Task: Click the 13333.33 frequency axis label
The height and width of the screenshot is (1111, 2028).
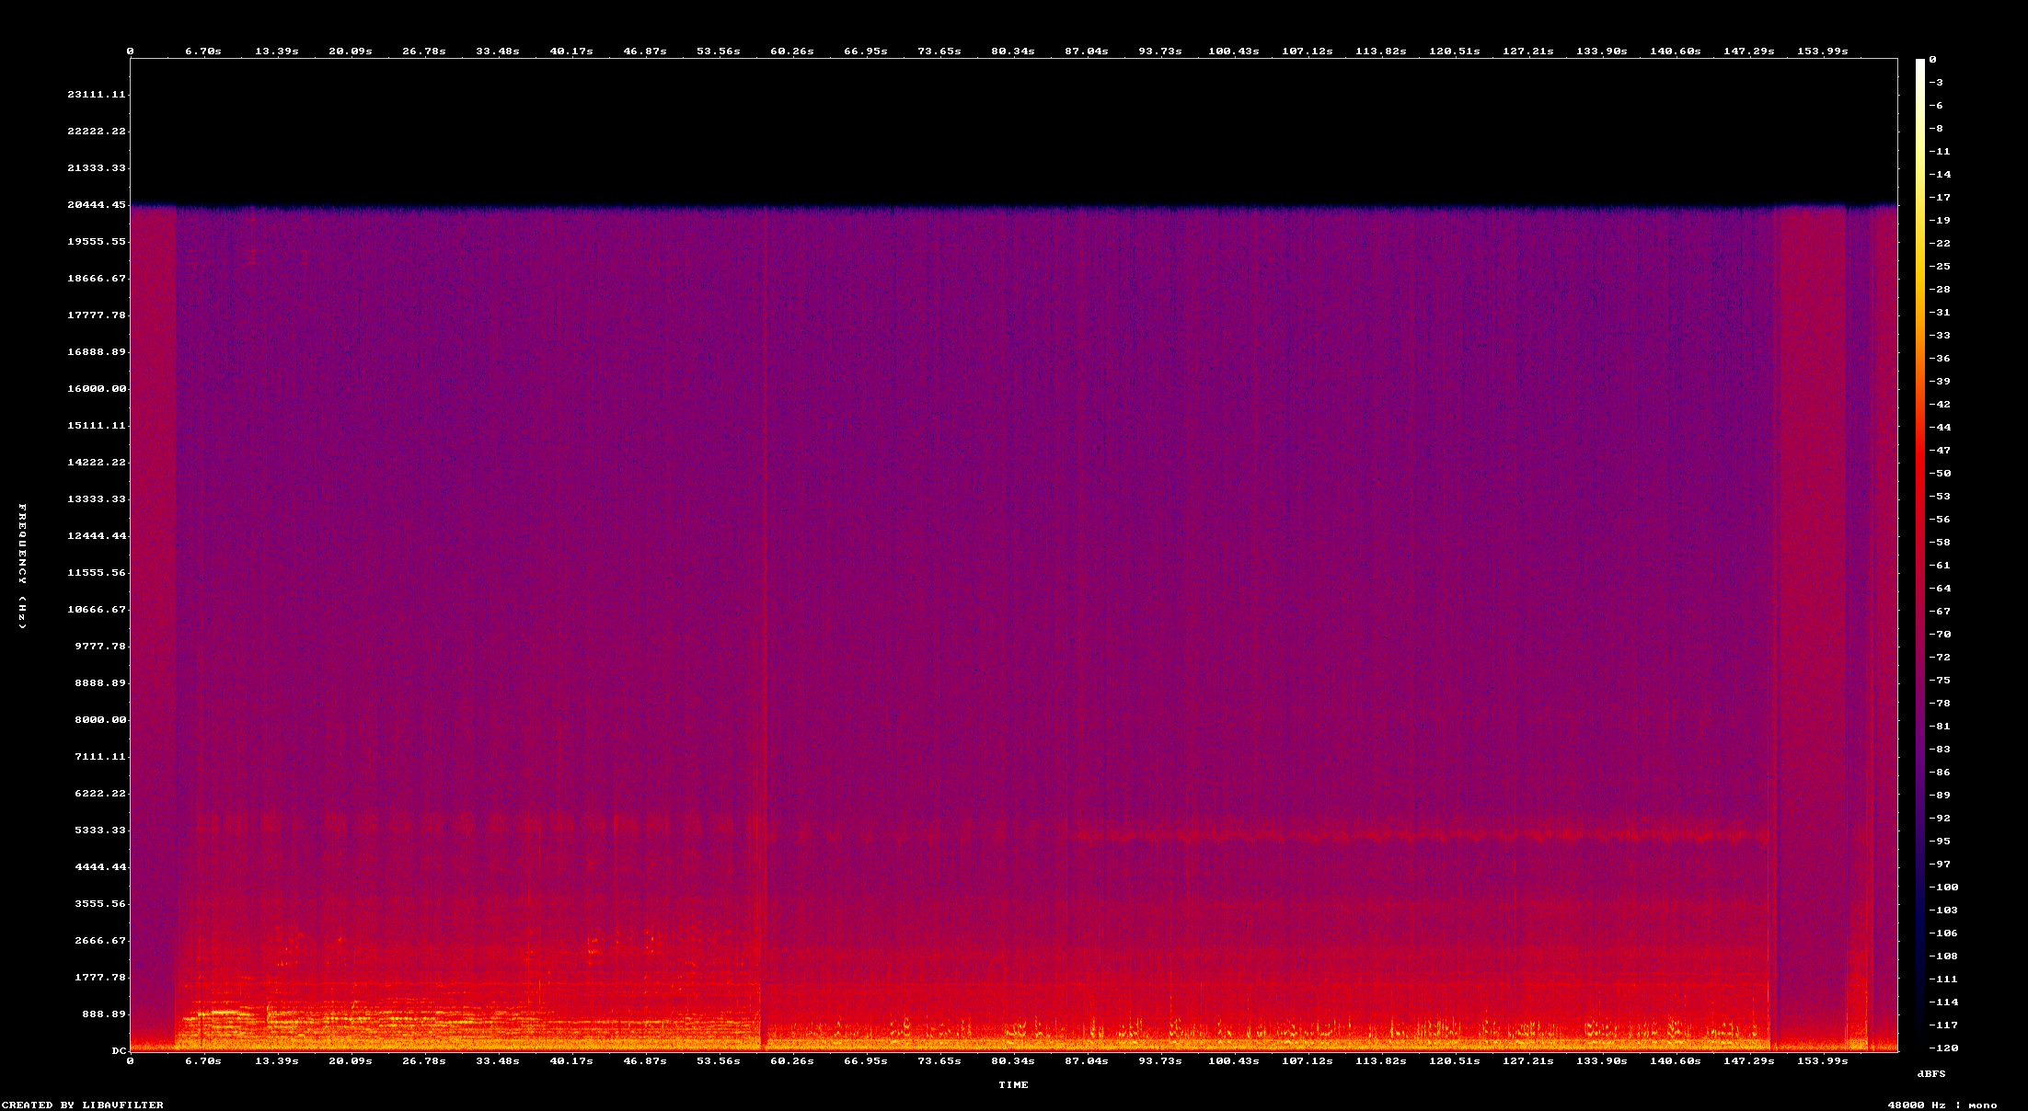Action: [97, 499]
